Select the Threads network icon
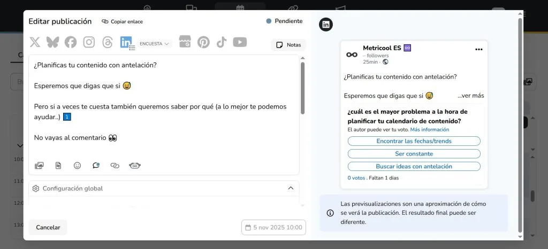This screenshot has width=548, height=249. (x=108, y=42)
